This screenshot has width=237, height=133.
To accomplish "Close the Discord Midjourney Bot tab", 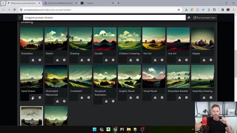I will coord(76,3).
